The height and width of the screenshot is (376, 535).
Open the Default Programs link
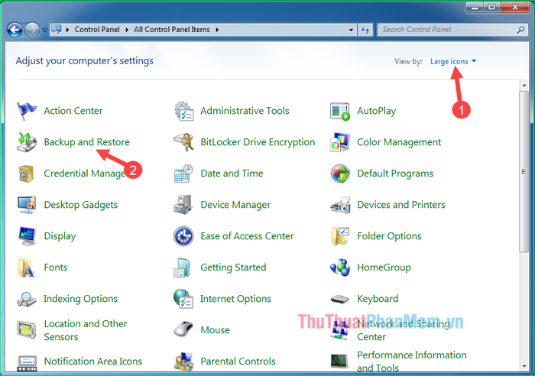[x=395, y=173]
